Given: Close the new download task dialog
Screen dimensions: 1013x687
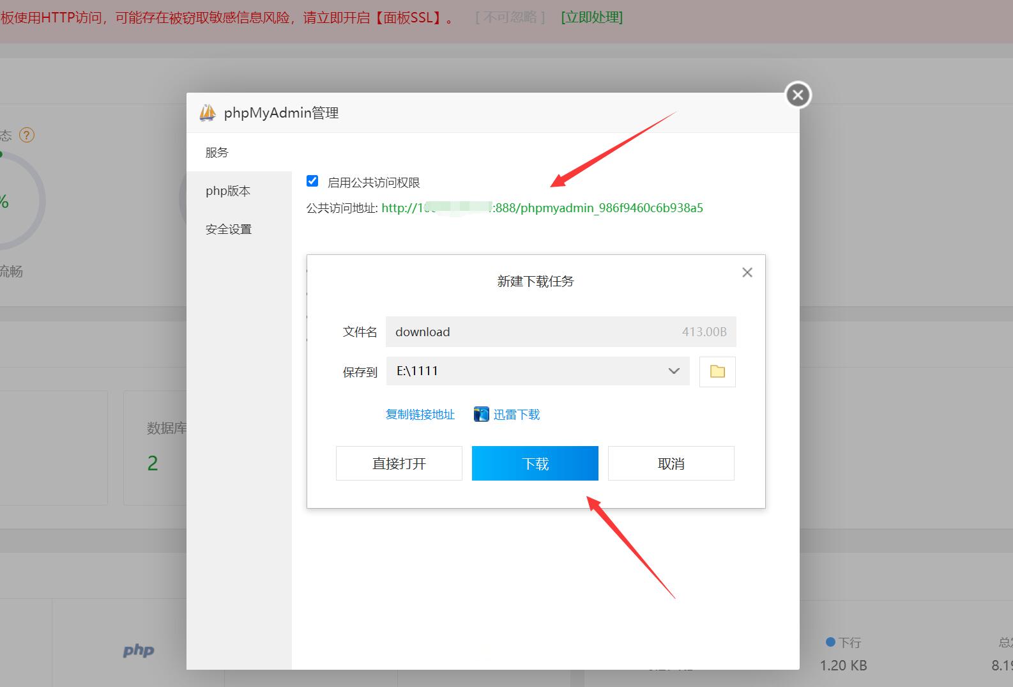Looking at the screenshot, I should (x=747, y=272).
